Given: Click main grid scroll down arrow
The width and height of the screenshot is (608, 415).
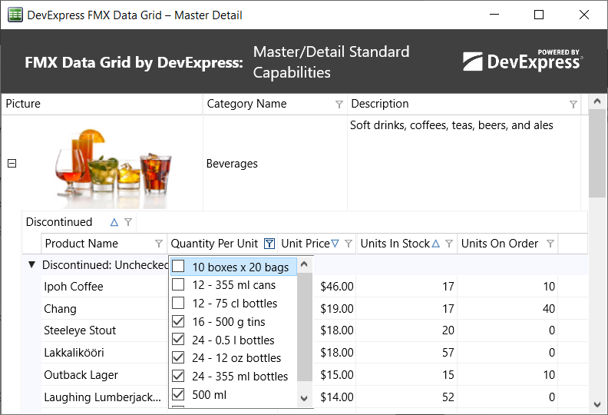Looking at the screenshot, I should tap(597, 404).
